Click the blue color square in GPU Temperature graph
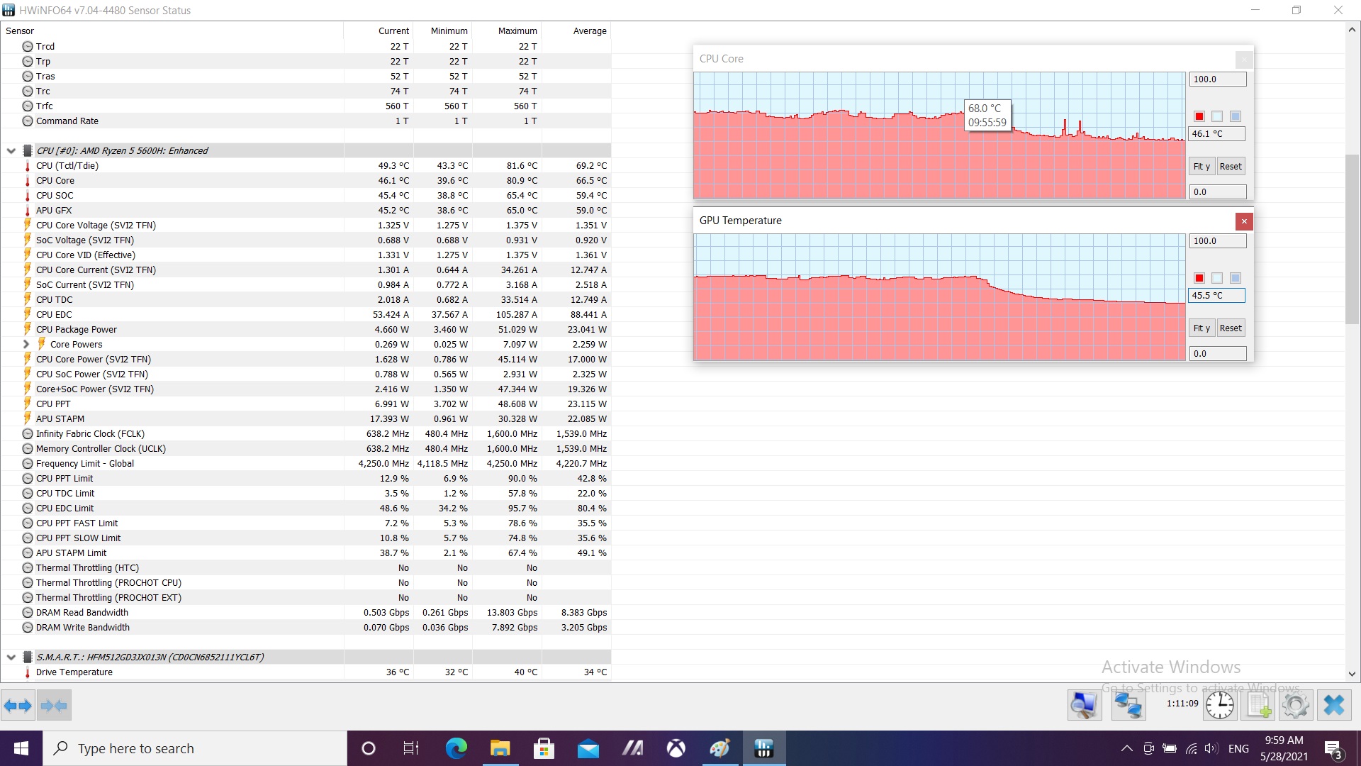1361x766 pixels. click(x=1236, y=278)
